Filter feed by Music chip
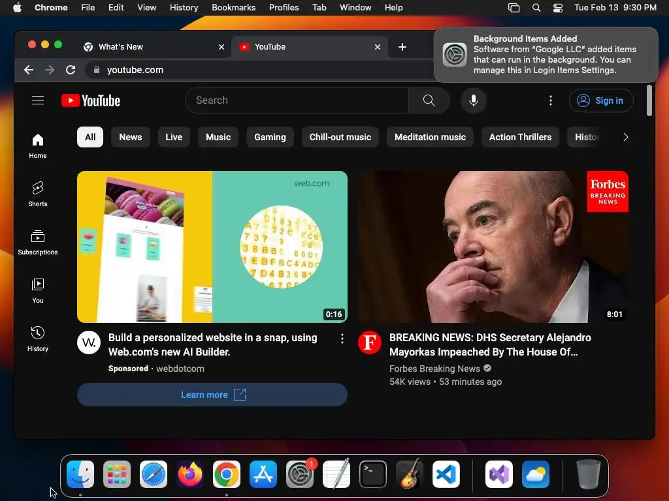This screenshot has height=501, width=669. (218, 137)
